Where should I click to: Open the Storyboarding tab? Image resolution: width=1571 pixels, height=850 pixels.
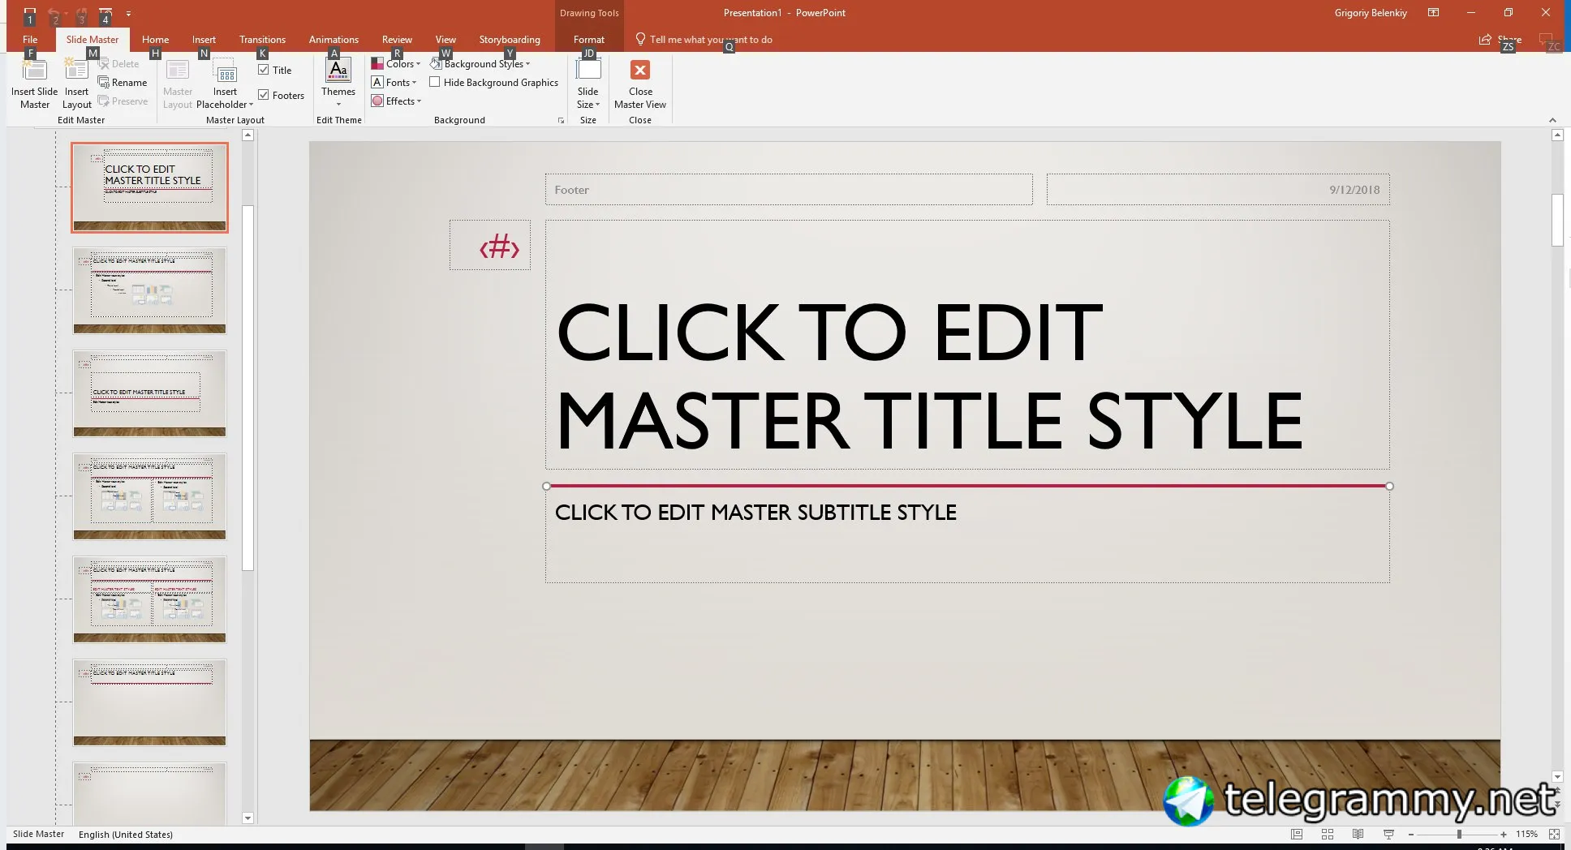[x=510, y=39]
